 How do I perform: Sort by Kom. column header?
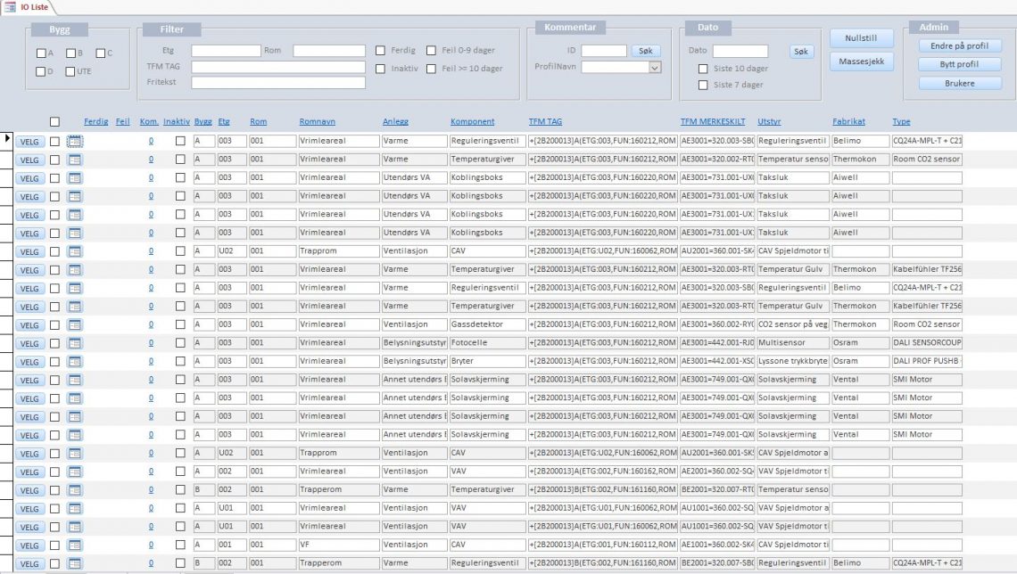coord(148,122)
